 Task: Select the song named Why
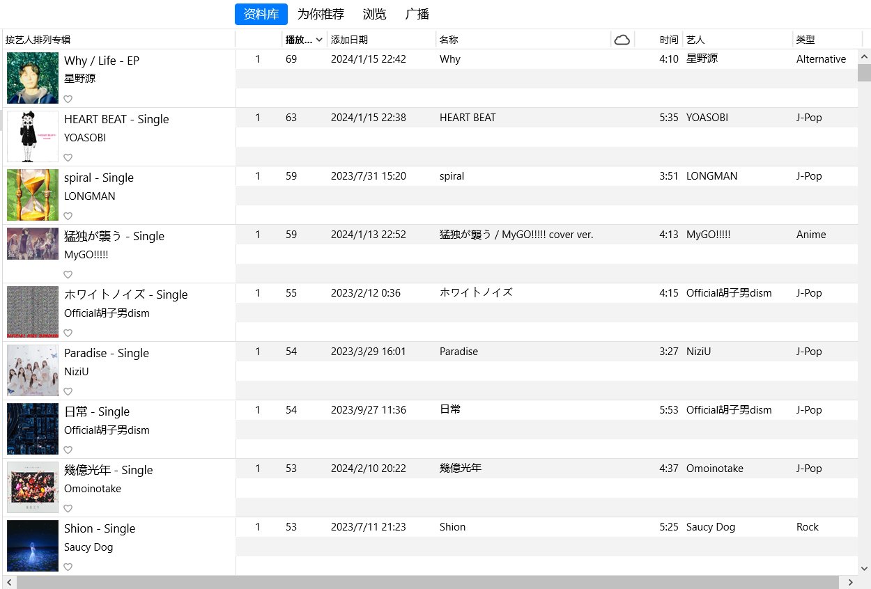pyautogui.click(x=450, y=59)
